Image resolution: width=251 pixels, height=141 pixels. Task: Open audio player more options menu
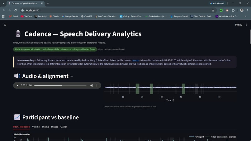[97, 86]
